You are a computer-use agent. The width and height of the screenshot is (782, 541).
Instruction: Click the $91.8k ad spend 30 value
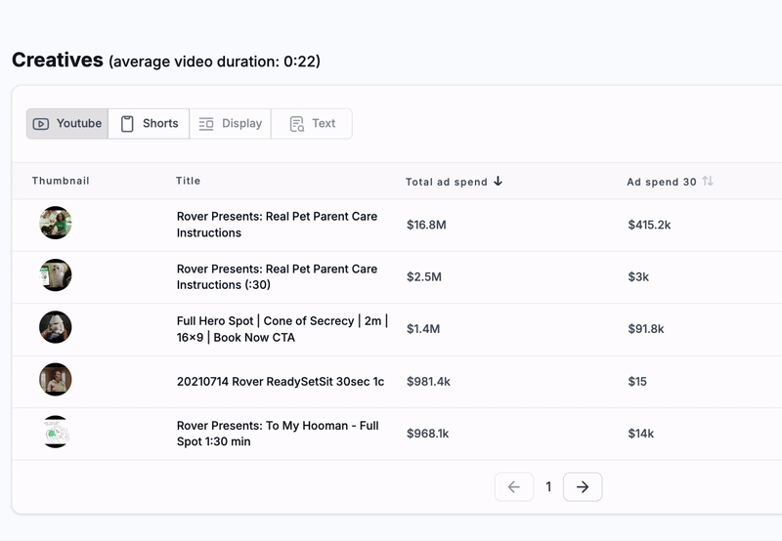point(646,329)
